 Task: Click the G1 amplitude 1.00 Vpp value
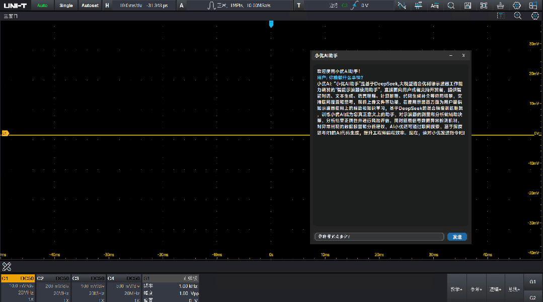(189, 293)
